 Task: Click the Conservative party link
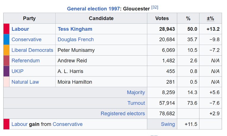tap(26, 40)
